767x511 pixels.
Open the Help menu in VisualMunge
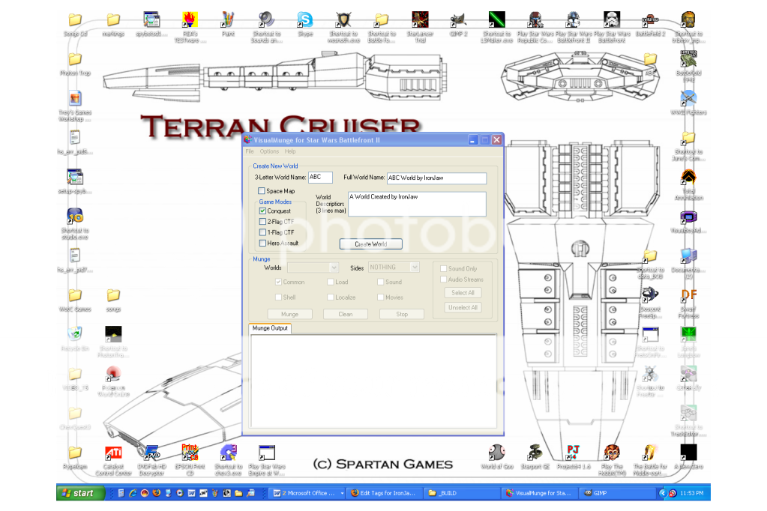coord(290,151)
